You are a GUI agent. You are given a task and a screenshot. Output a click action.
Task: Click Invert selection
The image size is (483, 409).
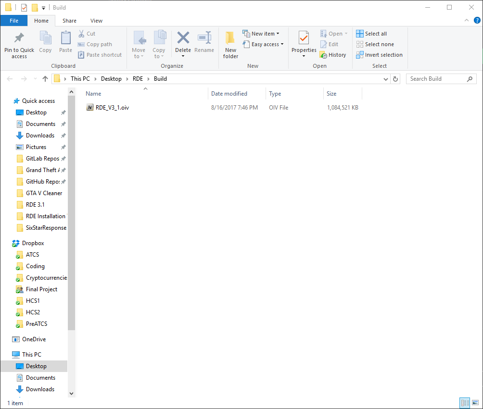379,55
